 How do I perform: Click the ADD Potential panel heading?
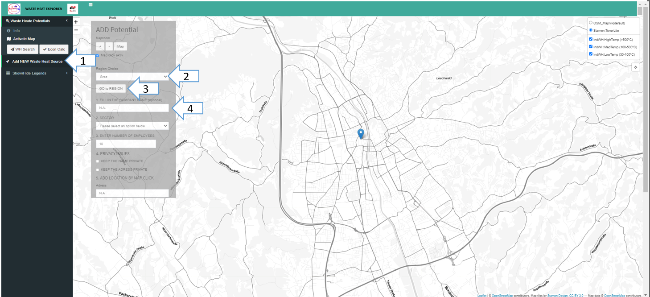tap(117, 30)
